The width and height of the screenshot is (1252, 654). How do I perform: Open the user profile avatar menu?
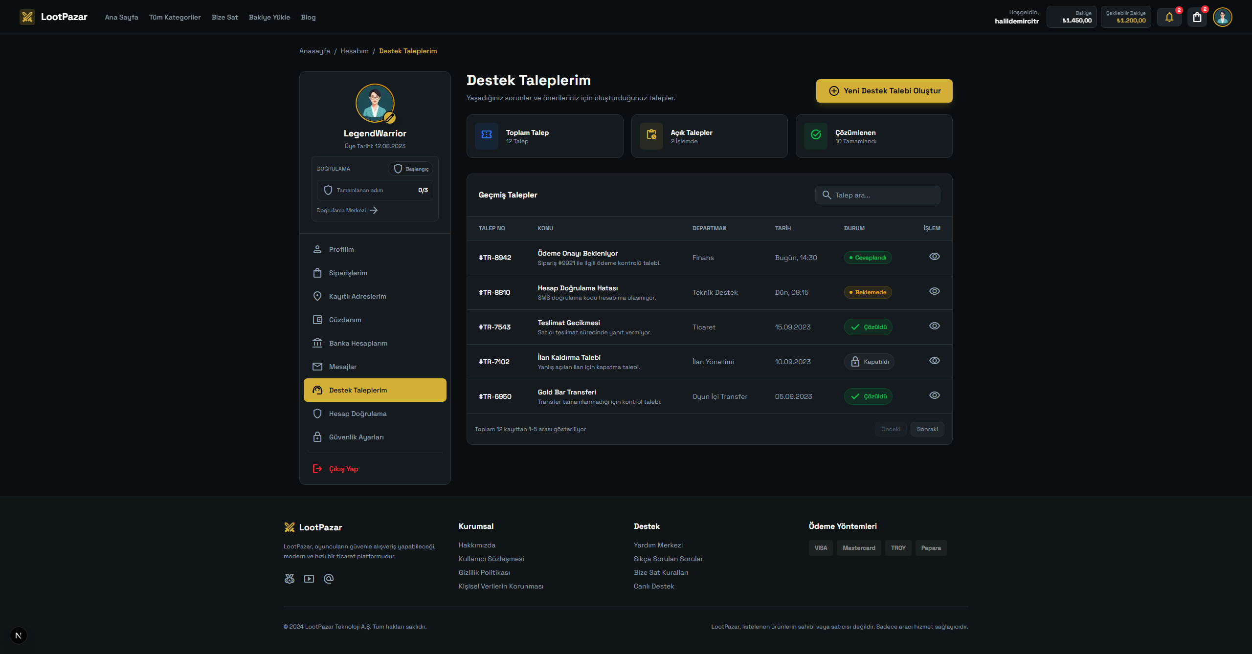click(x=1222, y=17)
